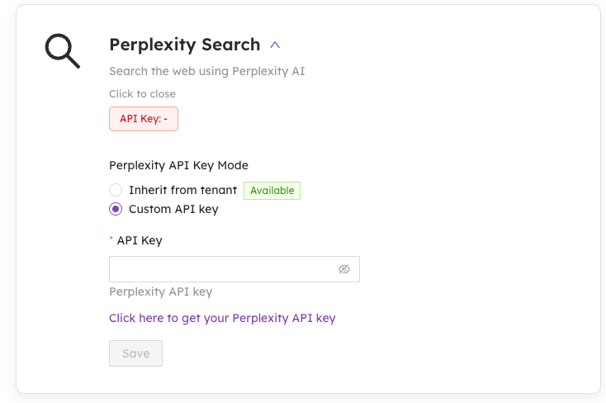Click the red 'API Key: -' status tag
The width and height of the screenshot is (606, 403).
pyautogui.click(x=144, y=119)
